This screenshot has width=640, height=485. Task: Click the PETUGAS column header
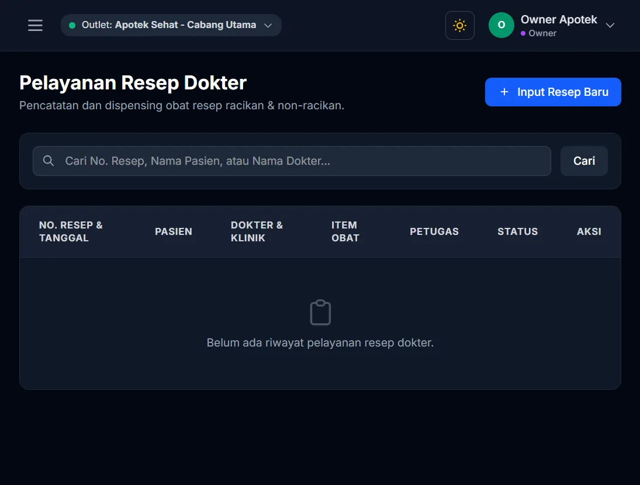click(434, 231)
